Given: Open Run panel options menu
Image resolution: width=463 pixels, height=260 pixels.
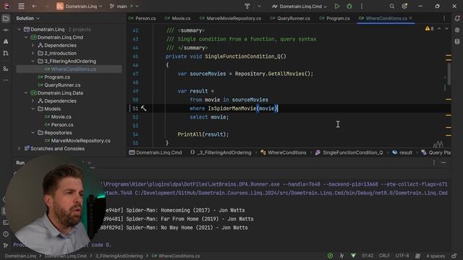Looking at the screenshot, I should pos(434,162).
